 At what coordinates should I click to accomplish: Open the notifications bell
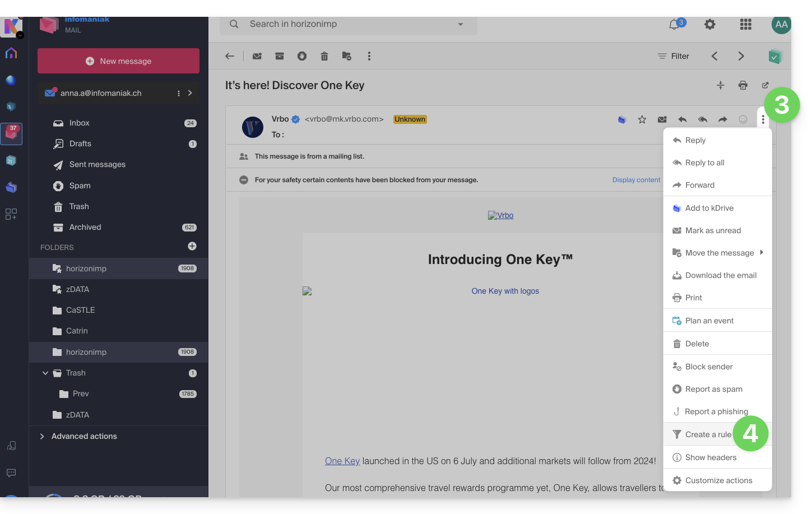click(x=674, y=25)
